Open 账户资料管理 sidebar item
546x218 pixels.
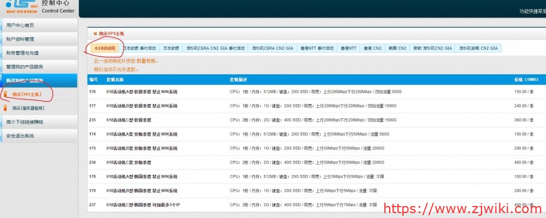click(x=21, y=39)
